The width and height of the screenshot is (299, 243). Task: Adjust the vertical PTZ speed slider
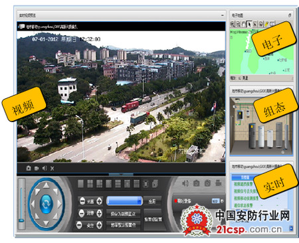(x=21, y=204)
